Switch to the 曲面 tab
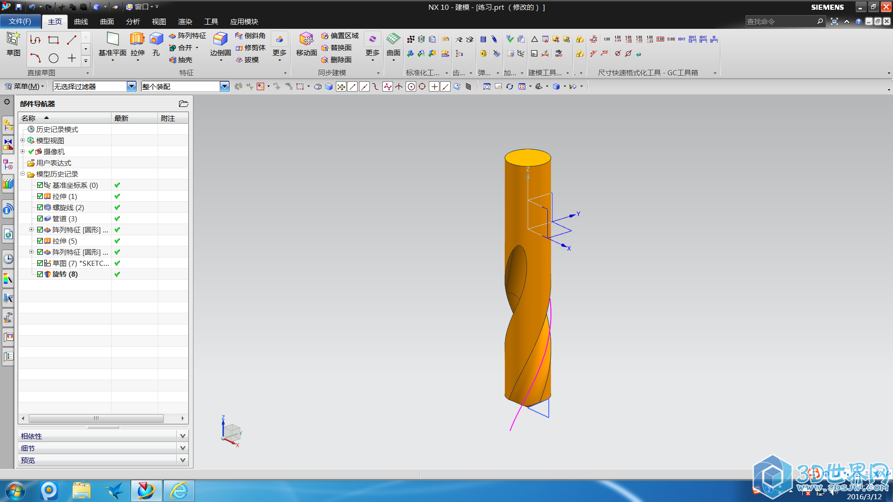The image size is (893, 502). point(107,21)
